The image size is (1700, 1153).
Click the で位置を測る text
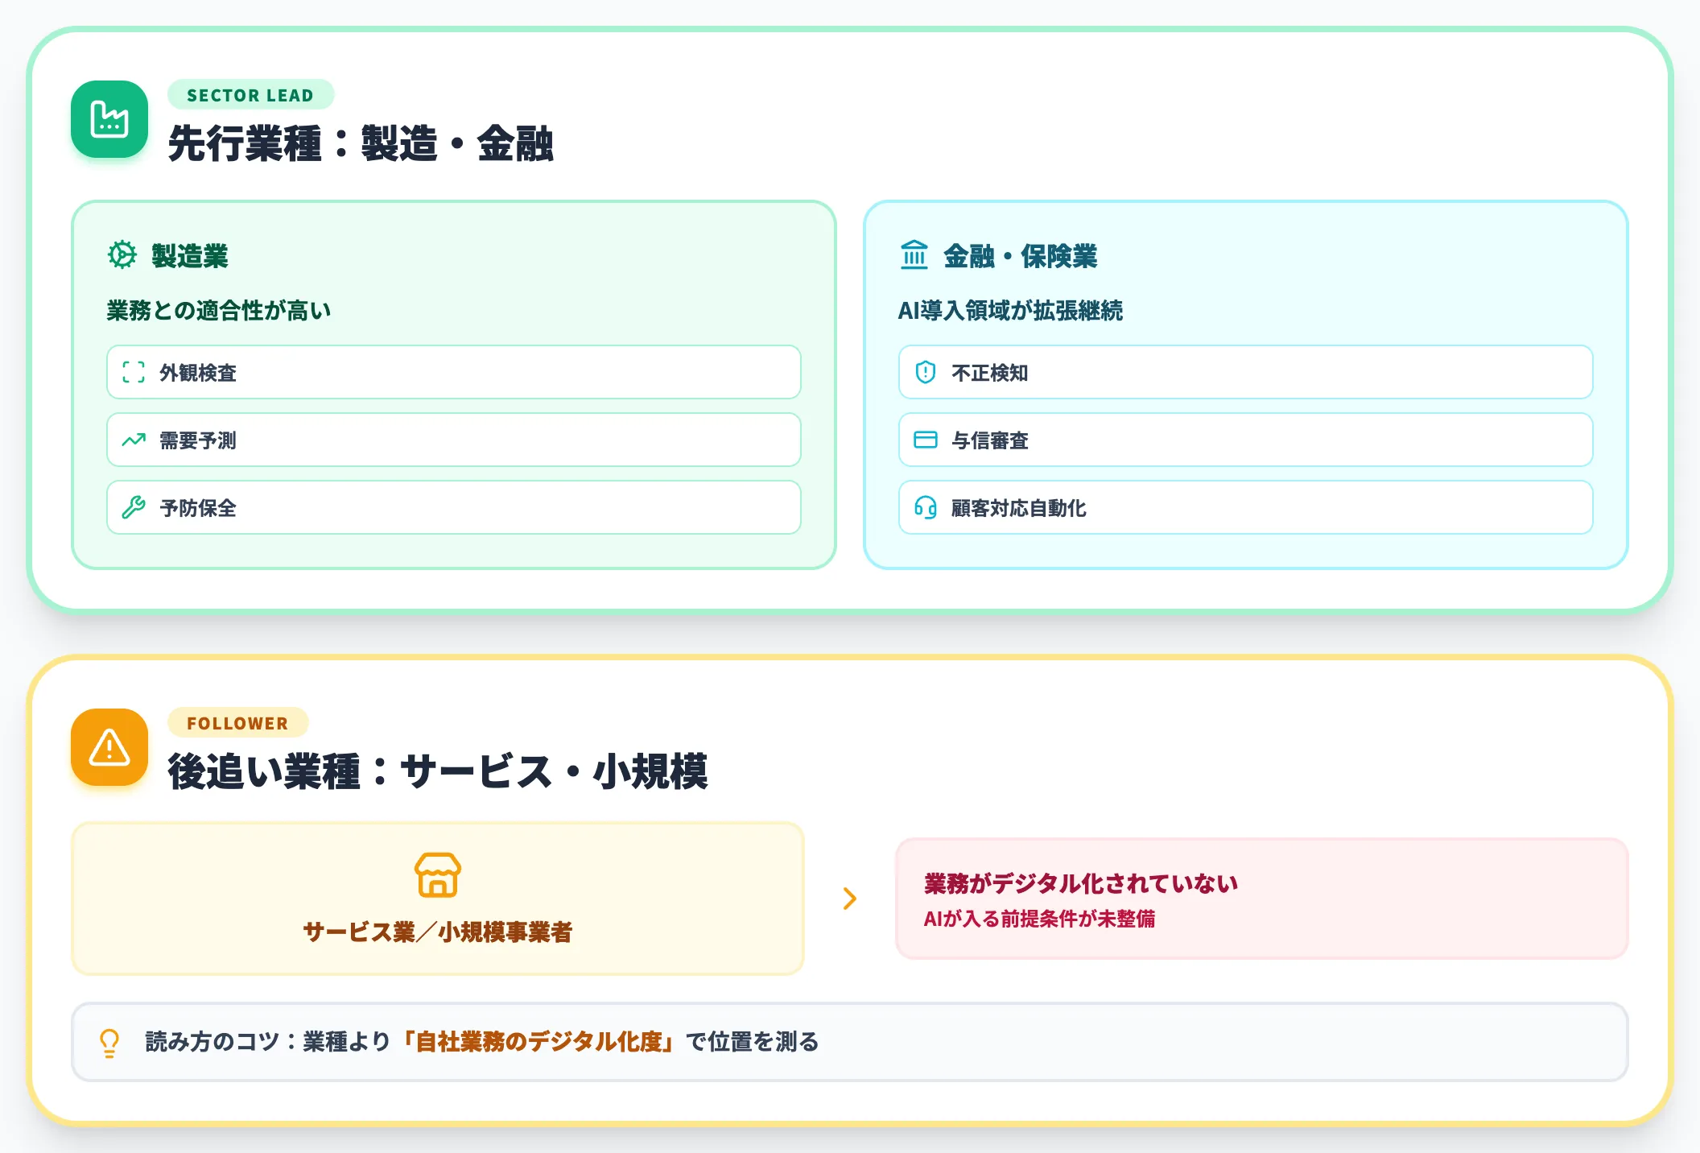[x=753, y=1042]
